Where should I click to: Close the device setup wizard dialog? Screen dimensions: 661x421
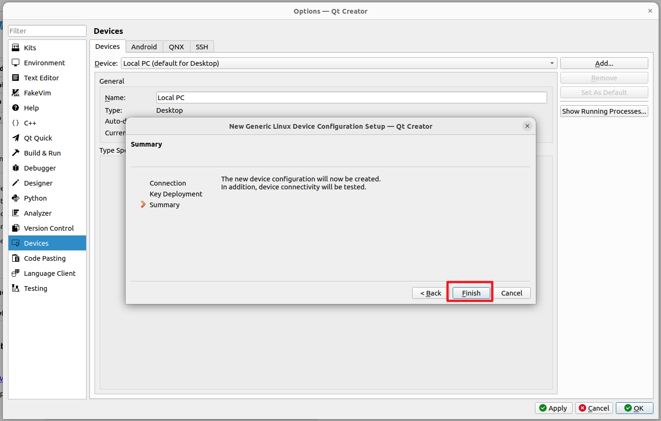pyautogui.click(x=527, y=126)
